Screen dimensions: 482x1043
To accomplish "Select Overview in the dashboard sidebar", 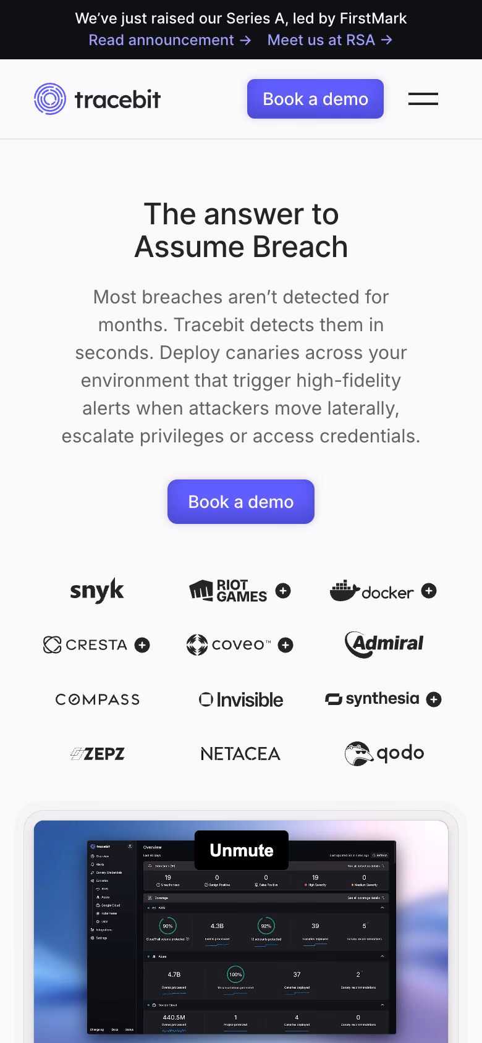I will pos(99,856).
